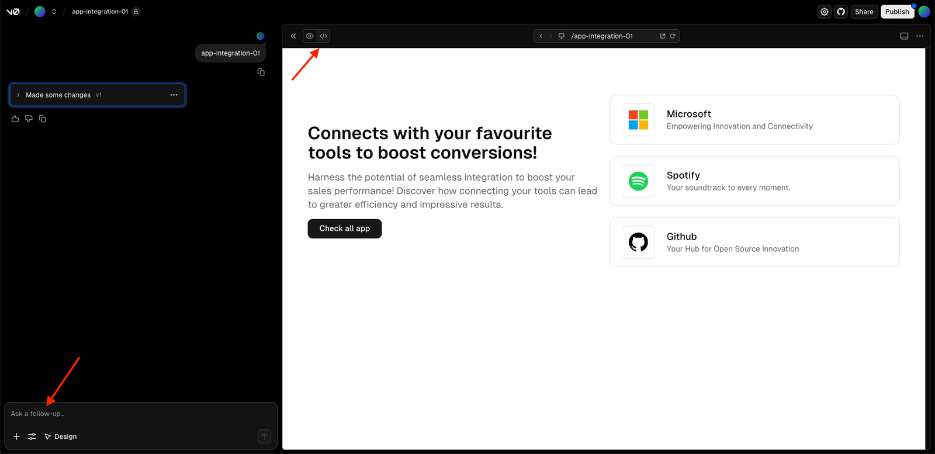Open chat settings sliders icon
935x454 pixels.
(32, 436)
